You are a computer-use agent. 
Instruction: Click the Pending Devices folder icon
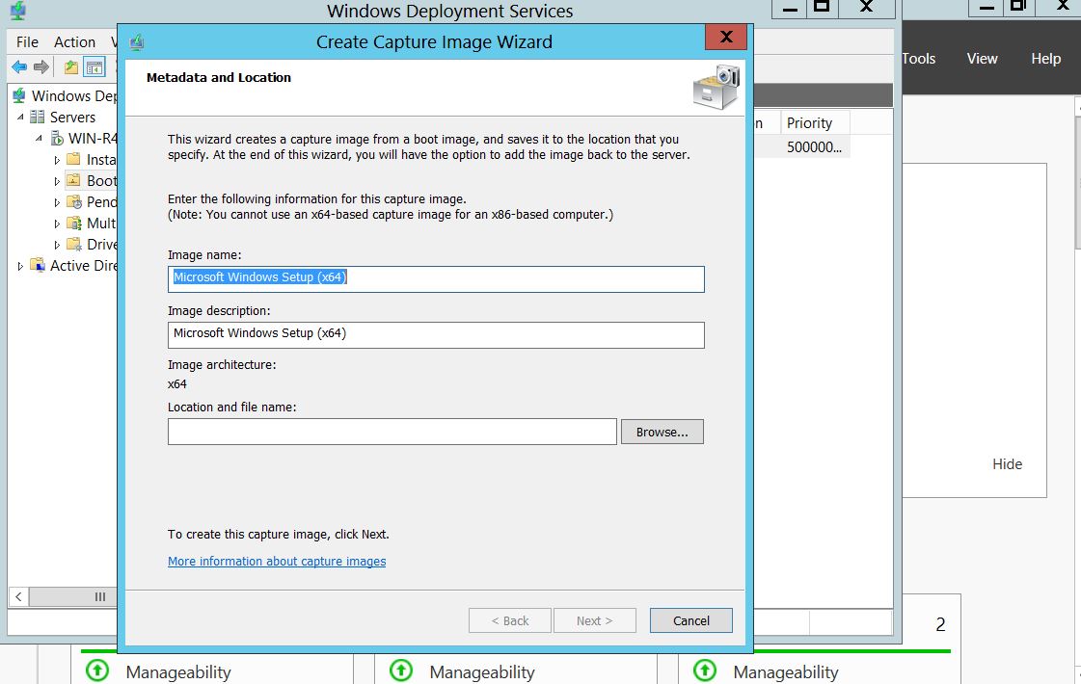74,201
